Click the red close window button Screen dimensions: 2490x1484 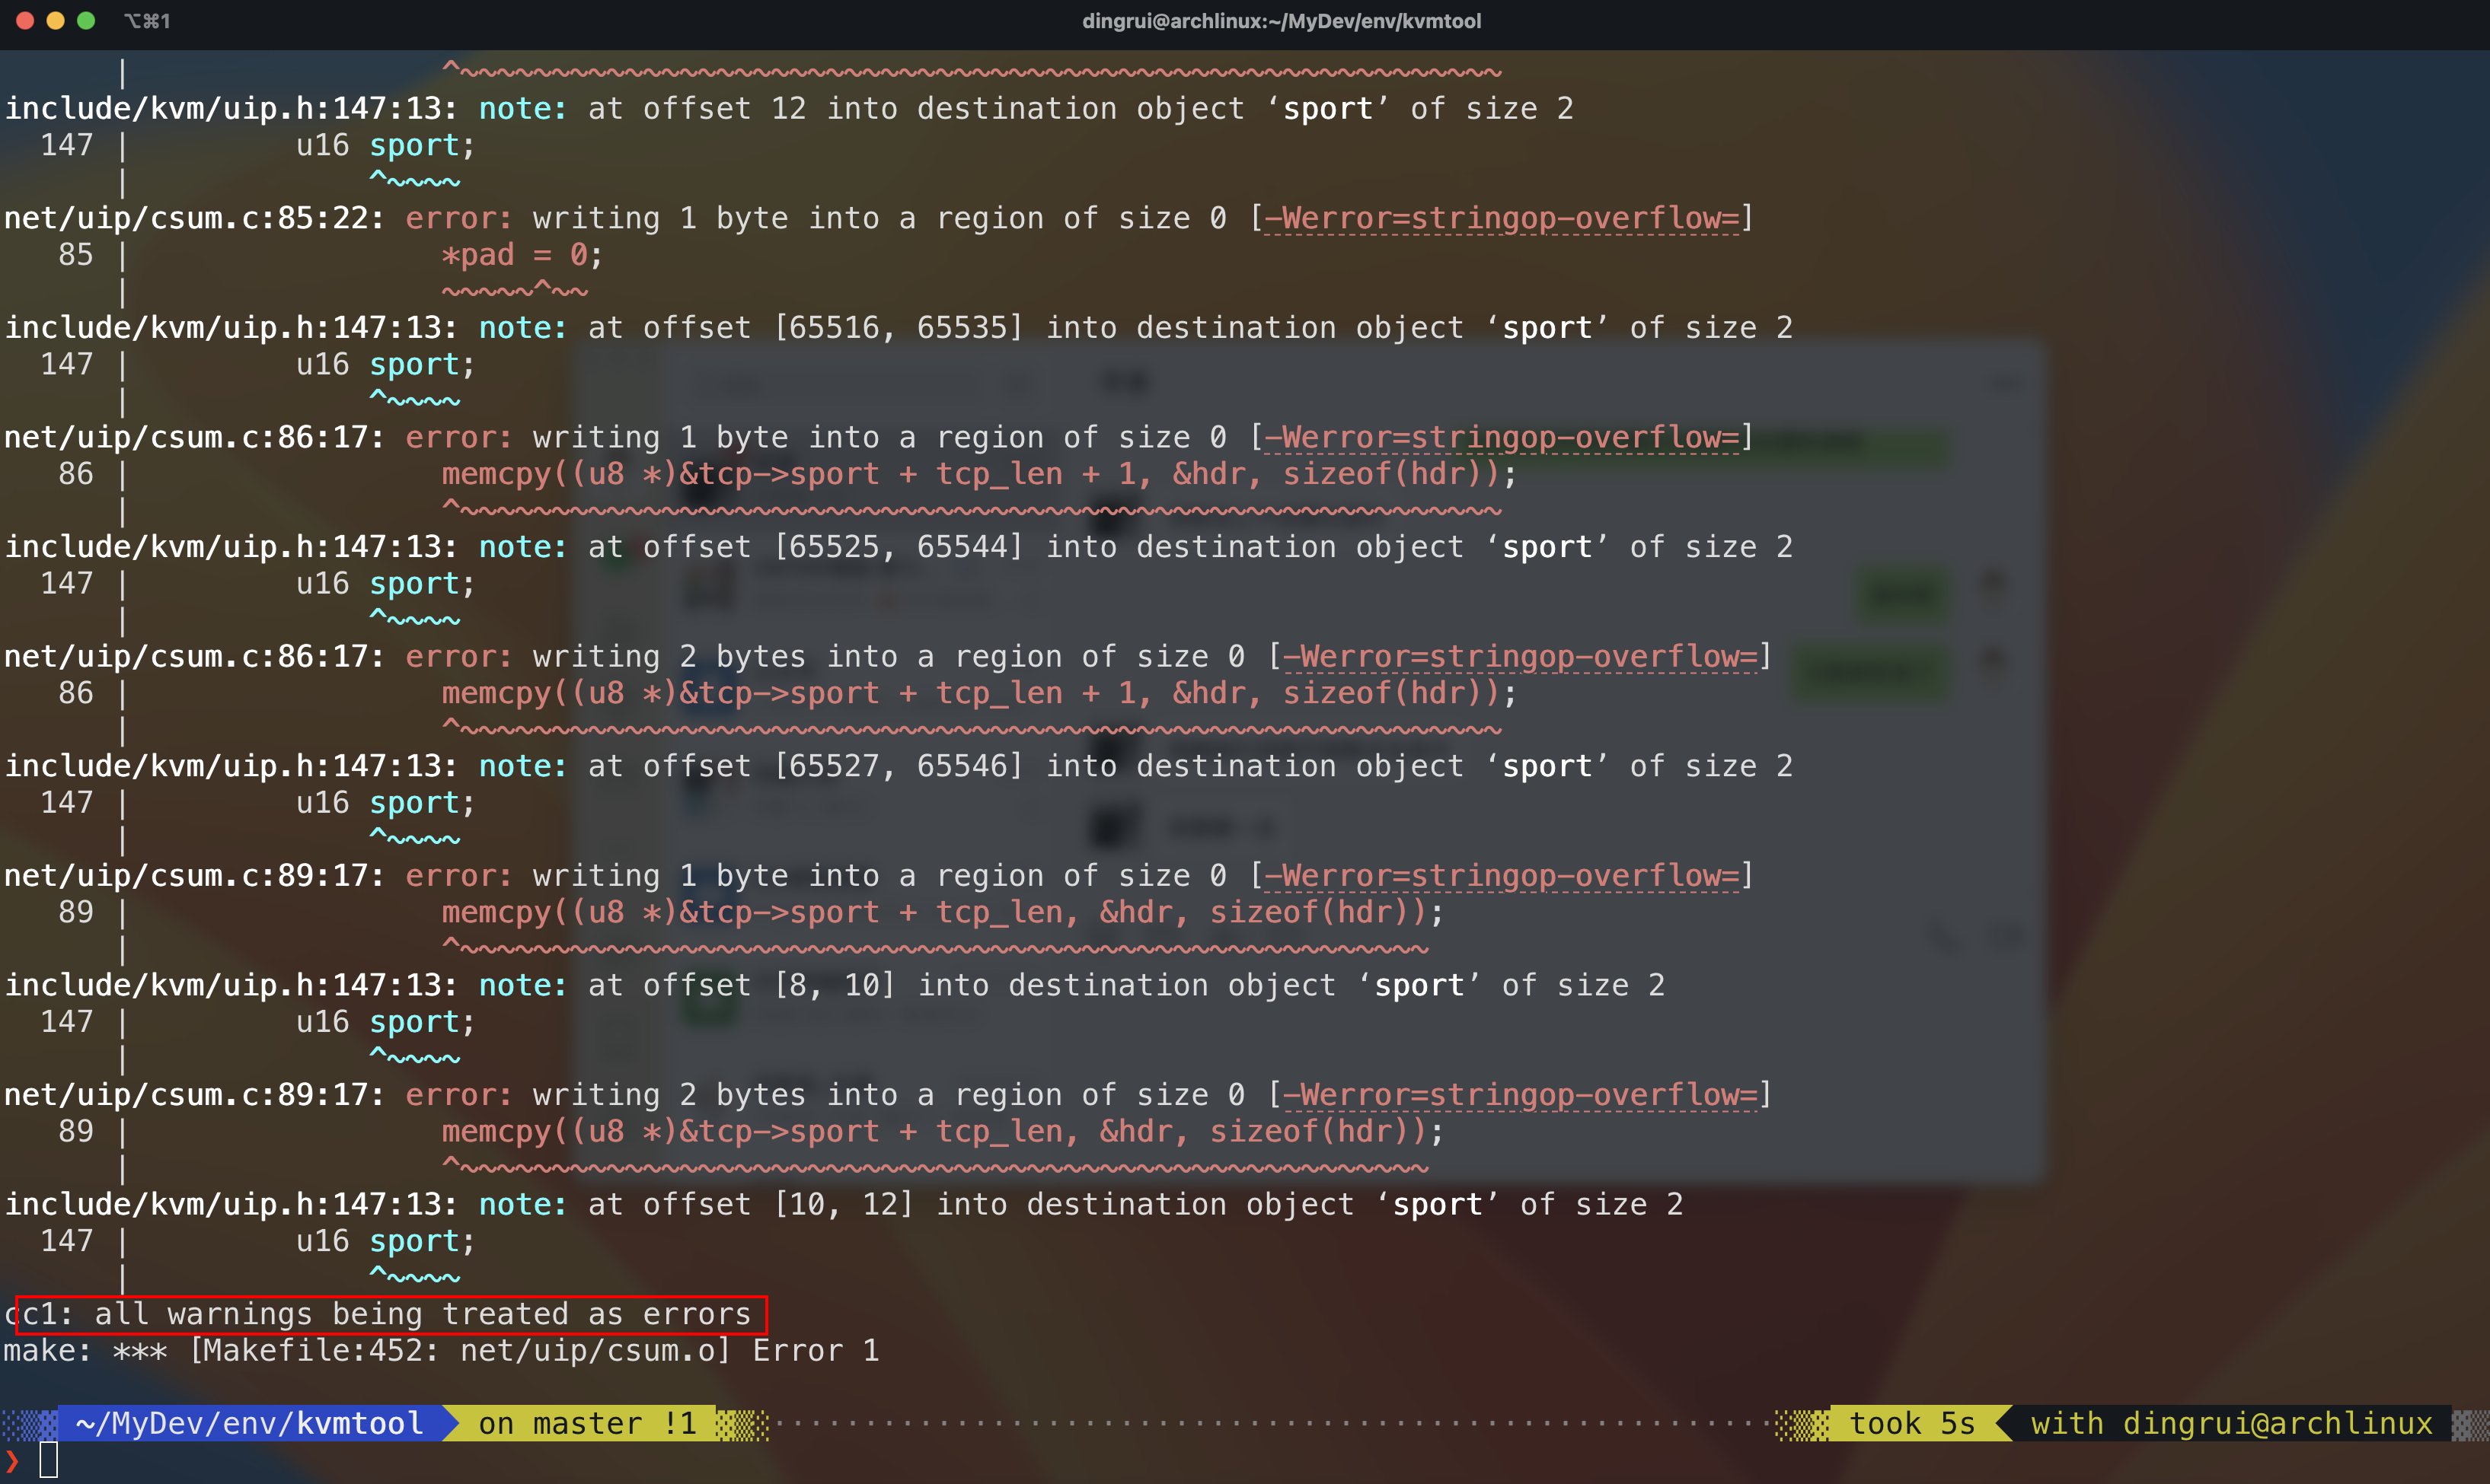tap(25, 21)
